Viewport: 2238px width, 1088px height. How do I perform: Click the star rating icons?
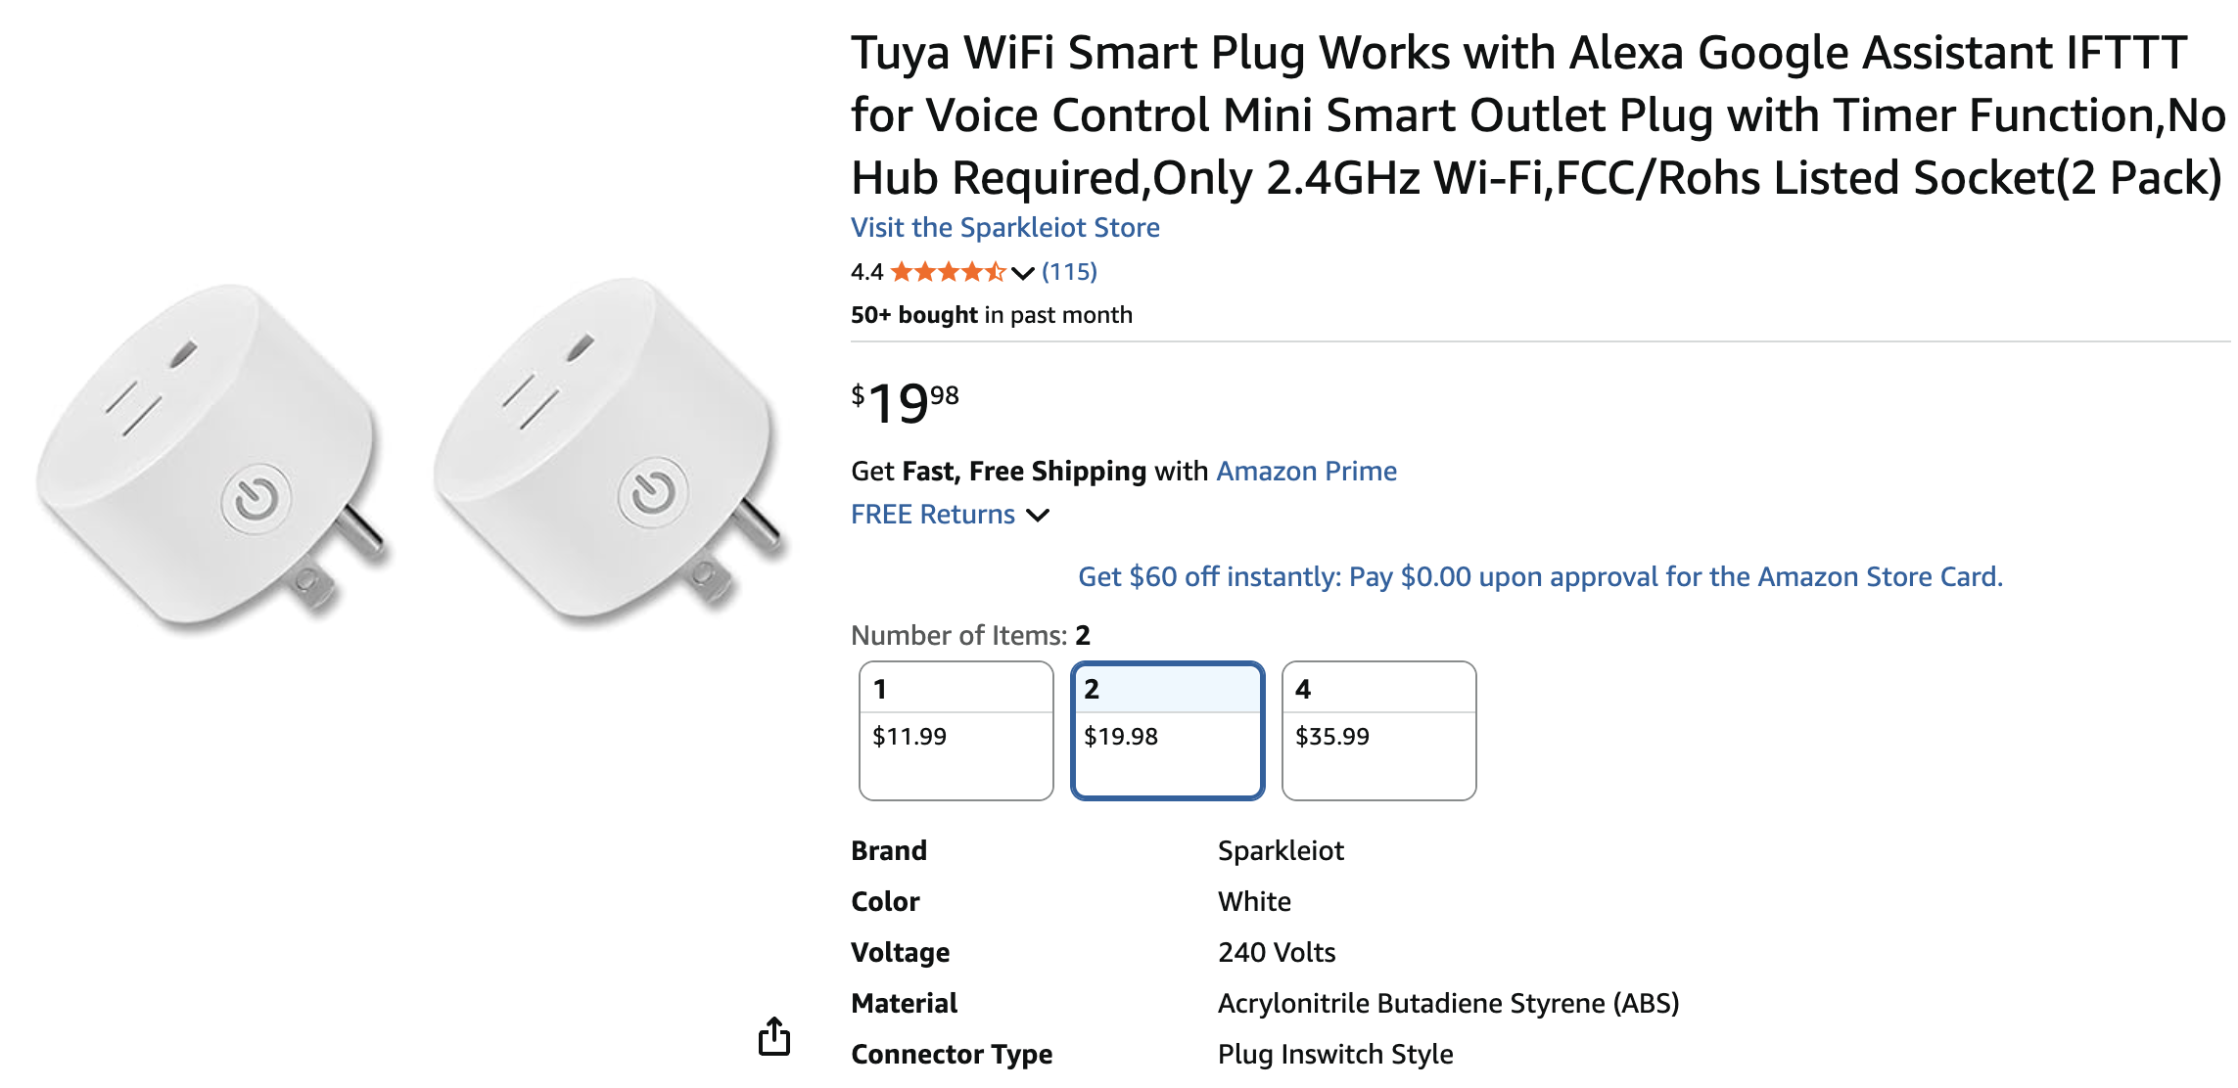point(947,272)
